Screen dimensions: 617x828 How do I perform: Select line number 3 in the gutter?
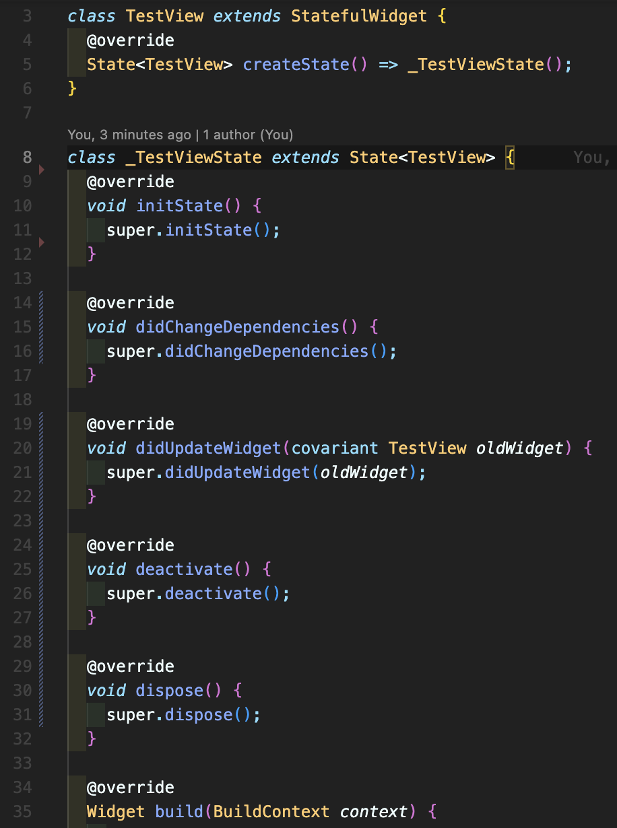pyautogui.click(x=27, y=16)
